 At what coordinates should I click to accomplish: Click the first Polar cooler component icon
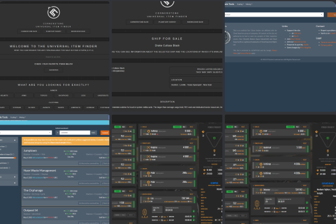148,173
